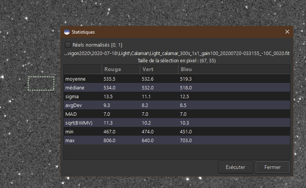Viewport: 306px width, 188px height.
Task: Select the min row label
Action: click(69, 131)
